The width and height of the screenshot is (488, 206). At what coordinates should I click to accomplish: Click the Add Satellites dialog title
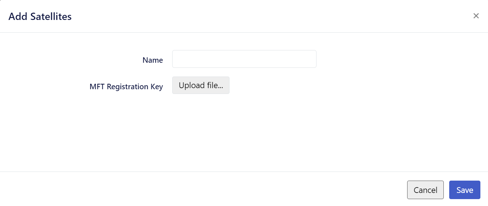pyautogui.click(x=40, y=16)
